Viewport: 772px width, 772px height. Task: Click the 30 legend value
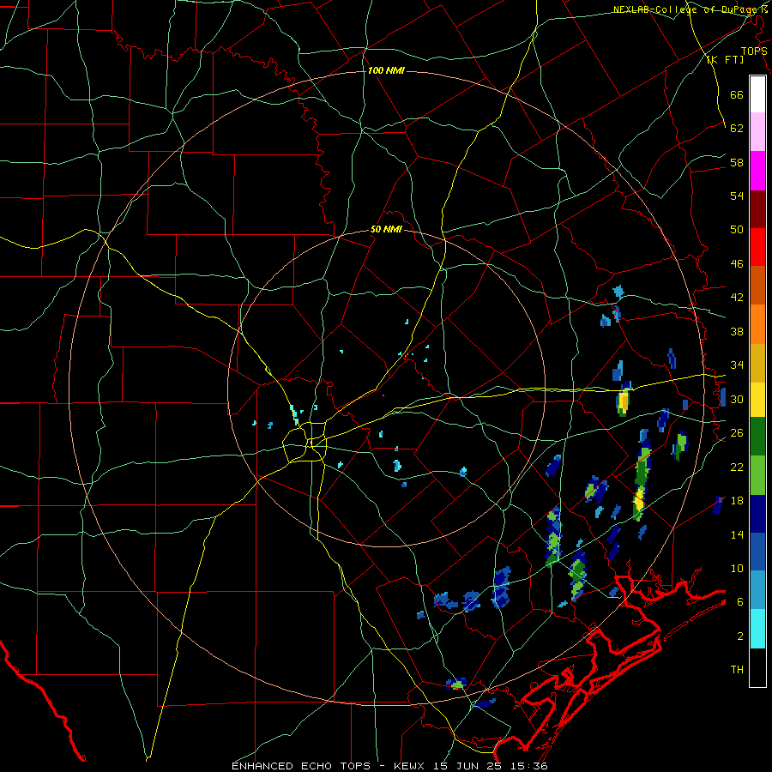click(737, 399)
